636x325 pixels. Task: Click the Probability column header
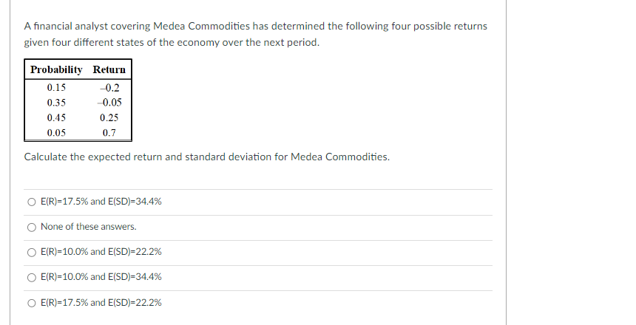[56, 70]
